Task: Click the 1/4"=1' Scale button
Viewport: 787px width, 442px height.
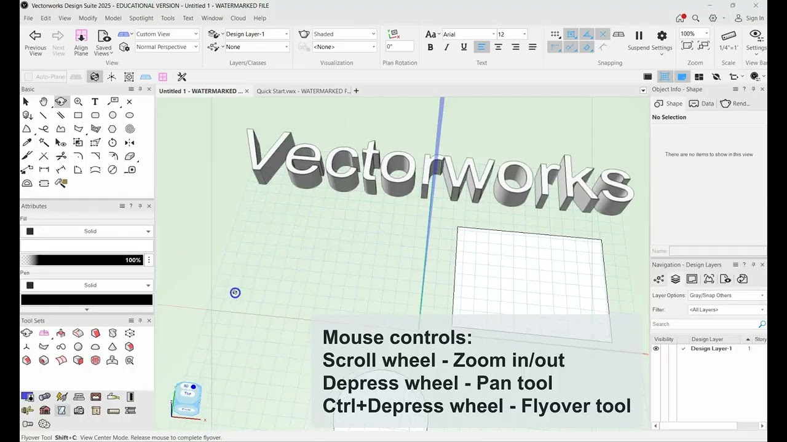Action: tap(729, 41)
